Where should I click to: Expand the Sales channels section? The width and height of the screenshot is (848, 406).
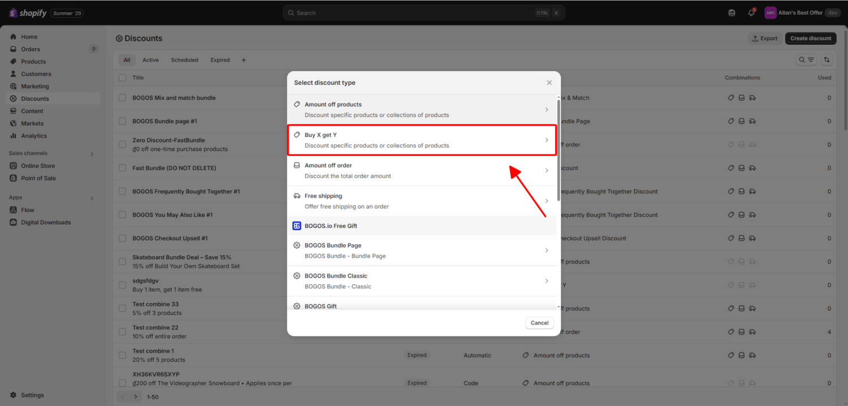click(92, 154)
